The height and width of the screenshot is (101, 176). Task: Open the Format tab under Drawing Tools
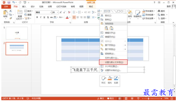point(91,7)
